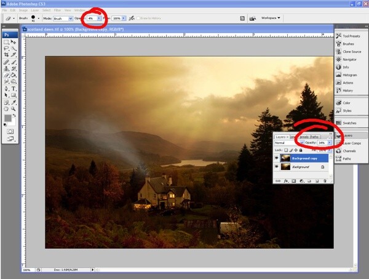This screenshot has height=279, width=369.
Task: Switch to the Paths tab
Action: point(314,137)
